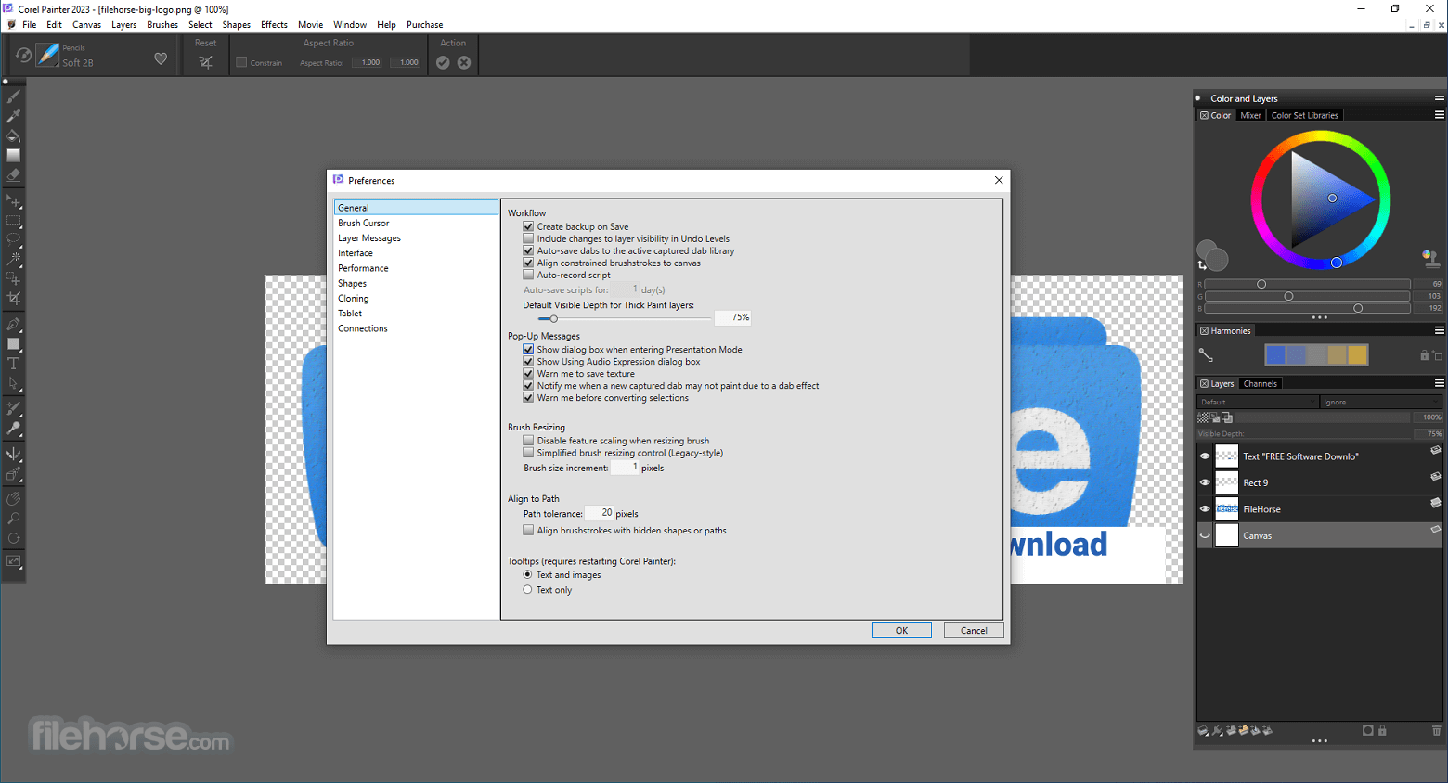This screenshot has width=1448, height=783.
Task: Select the Mirror Painting tool
Action: point(13,455)
